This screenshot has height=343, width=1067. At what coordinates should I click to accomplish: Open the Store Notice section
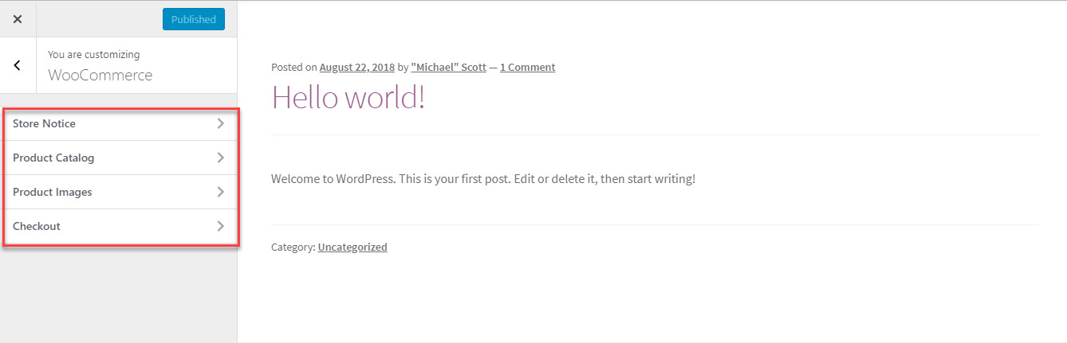click(45, 123)
